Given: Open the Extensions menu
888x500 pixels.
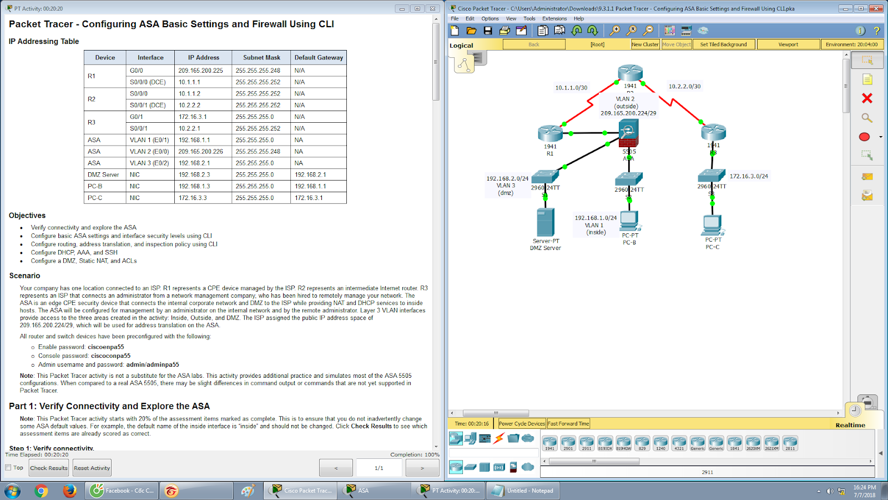Looking at the screenshot, I should pyautogui.click(x=554, y=18).
